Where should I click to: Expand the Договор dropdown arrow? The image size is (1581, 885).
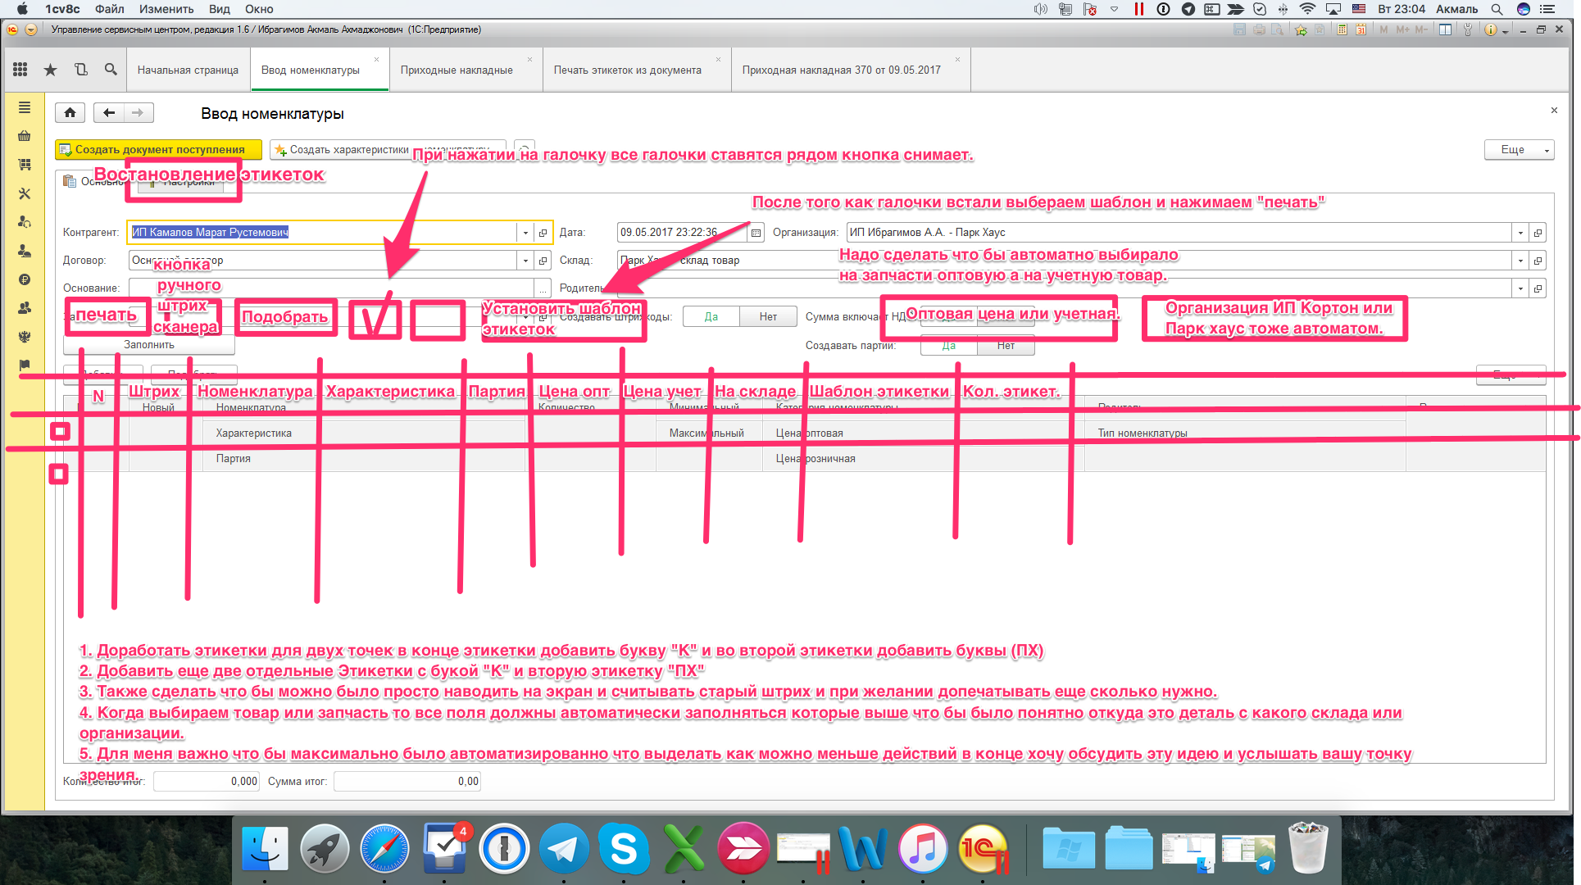click(525, 261)
